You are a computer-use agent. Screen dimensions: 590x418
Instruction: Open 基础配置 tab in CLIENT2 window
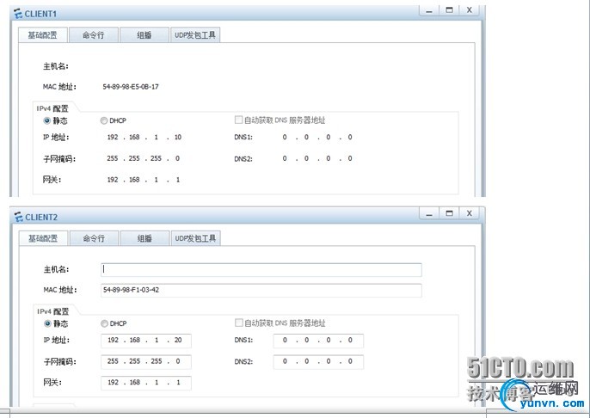43,238
